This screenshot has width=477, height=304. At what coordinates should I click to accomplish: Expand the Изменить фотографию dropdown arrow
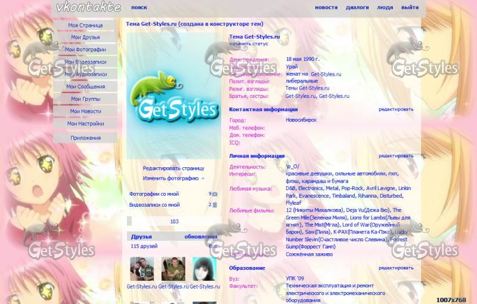pyautogui.click(x=203, y=179)
